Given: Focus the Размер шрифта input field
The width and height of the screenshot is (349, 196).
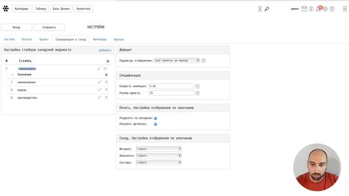Looking at the screenshot, I should [x=171, y=93].
